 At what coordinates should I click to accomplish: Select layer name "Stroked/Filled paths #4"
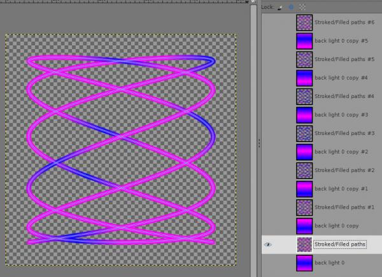pyautogui.click(x=344, y=97)
